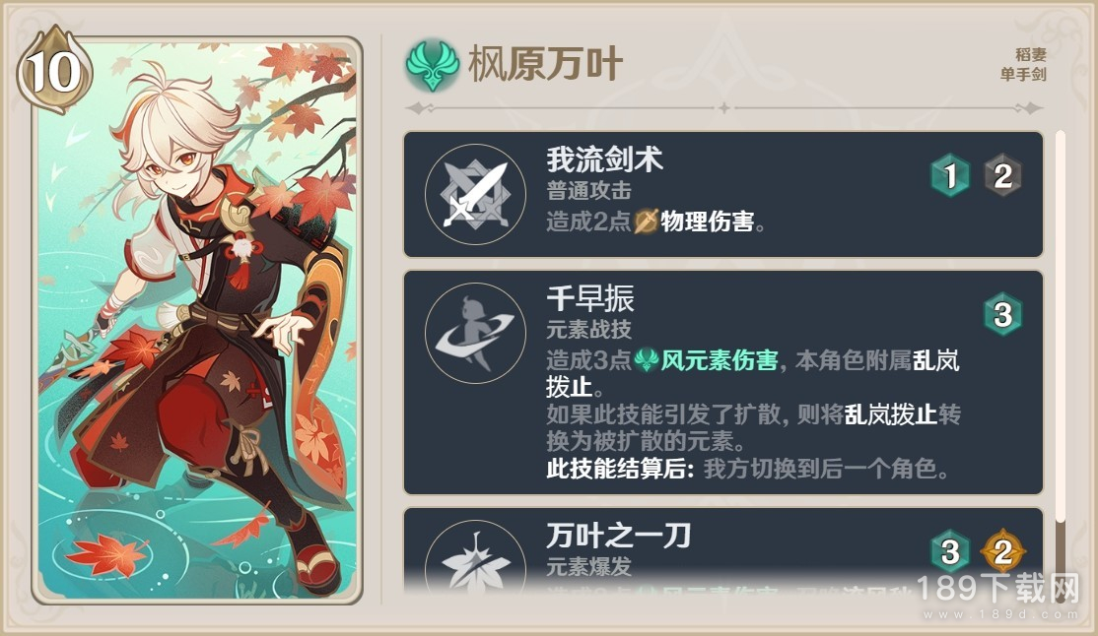Click the 稻妻 region tag
The height and width of the screenshot is (636, 1098).
[1030, 54]
